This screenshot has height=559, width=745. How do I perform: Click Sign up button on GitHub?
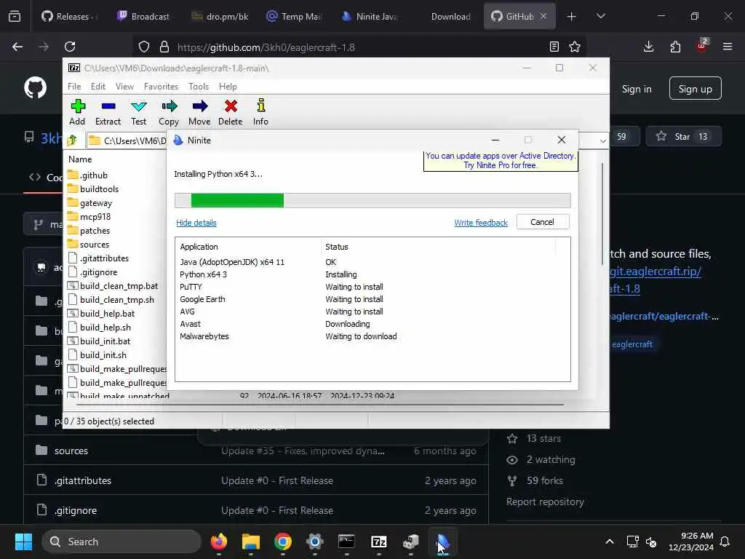[x=695, y=88]
